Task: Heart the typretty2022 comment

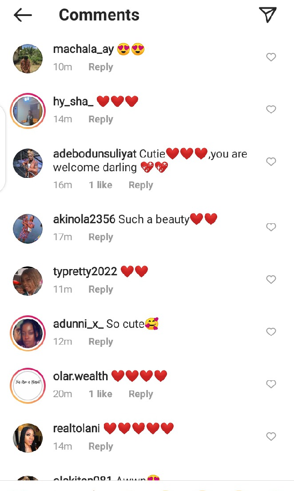Action: click(x=271, y=279)
